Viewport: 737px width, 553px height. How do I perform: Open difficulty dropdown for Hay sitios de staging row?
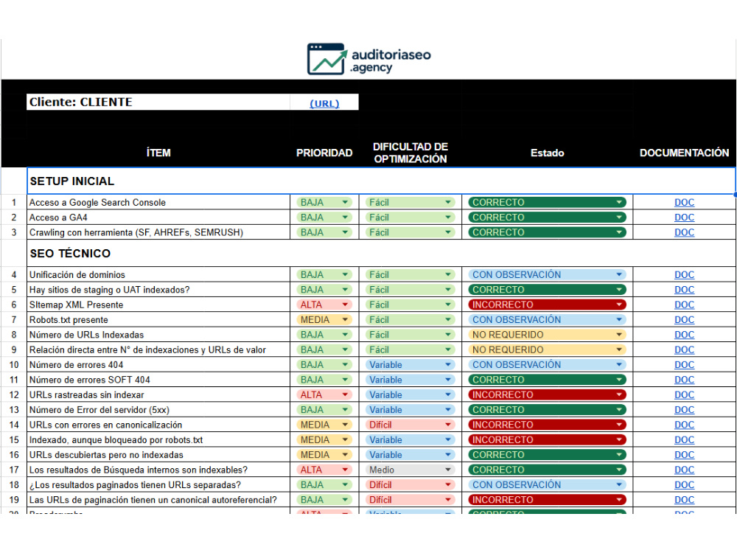pos(410,290)
